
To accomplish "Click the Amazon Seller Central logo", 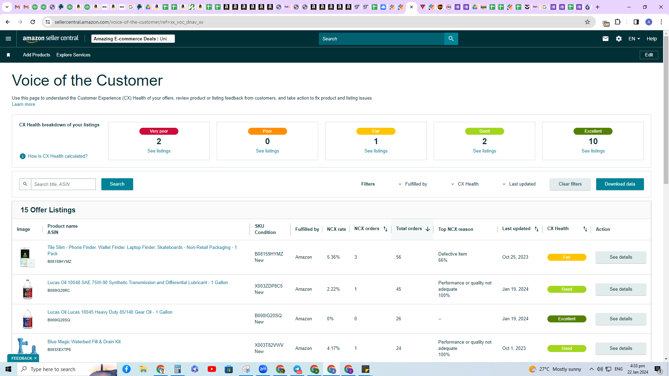I will (x=51, y=39).
